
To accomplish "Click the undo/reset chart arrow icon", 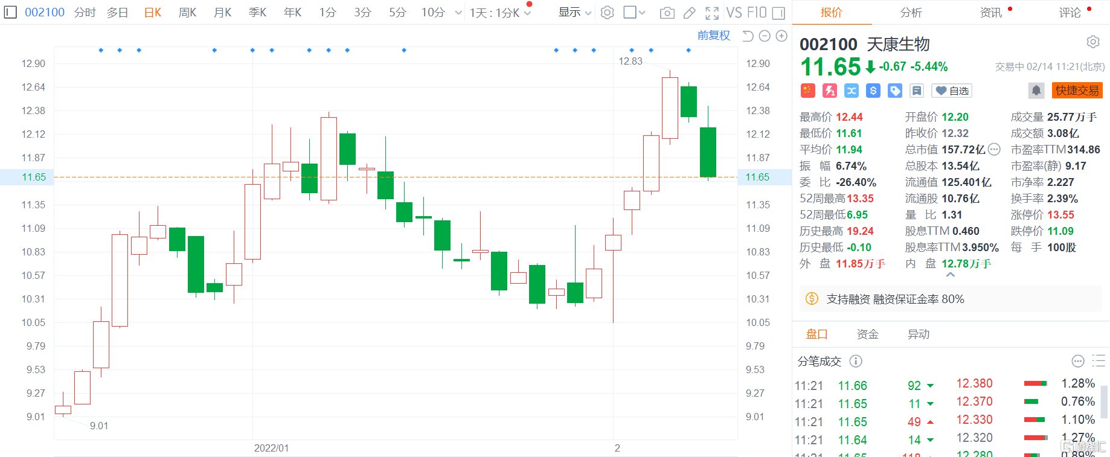I will (748, 36).
